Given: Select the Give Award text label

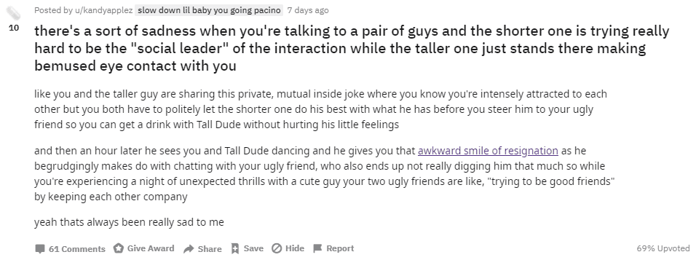Looking at the screenshot, I should point(151,248).
